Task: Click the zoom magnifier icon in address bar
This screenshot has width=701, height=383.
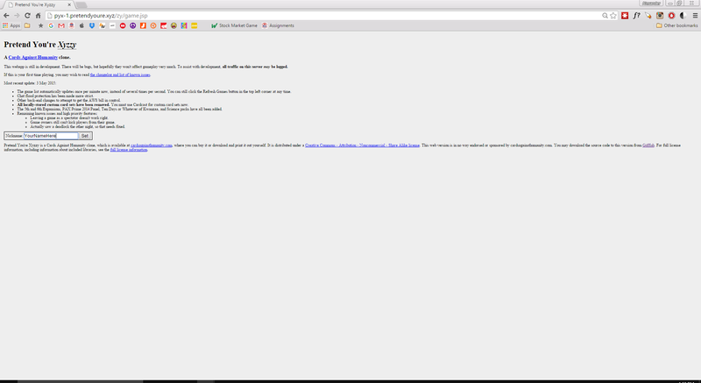Action: [x=605, y=16]
